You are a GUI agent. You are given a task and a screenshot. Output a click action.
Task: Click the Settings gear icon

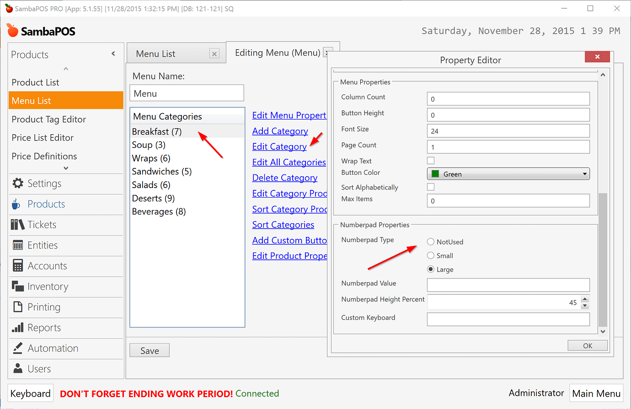tap(18, 184)
